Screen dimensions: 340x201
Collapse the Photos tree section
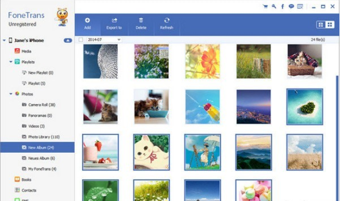tap(10, 94)
